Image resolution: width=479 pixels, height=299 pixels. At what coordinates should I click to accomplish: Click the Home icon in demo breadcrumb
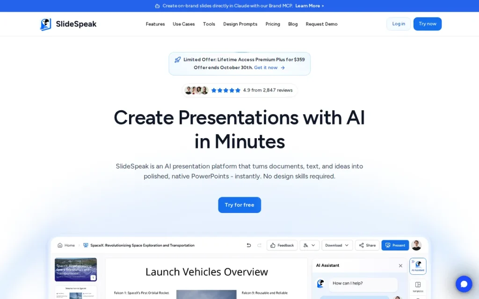click(60, 245)
